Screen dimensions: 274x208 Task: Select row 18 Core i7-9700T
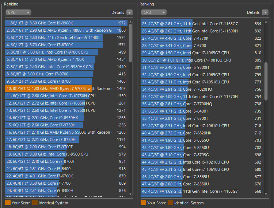coord(66,147)
